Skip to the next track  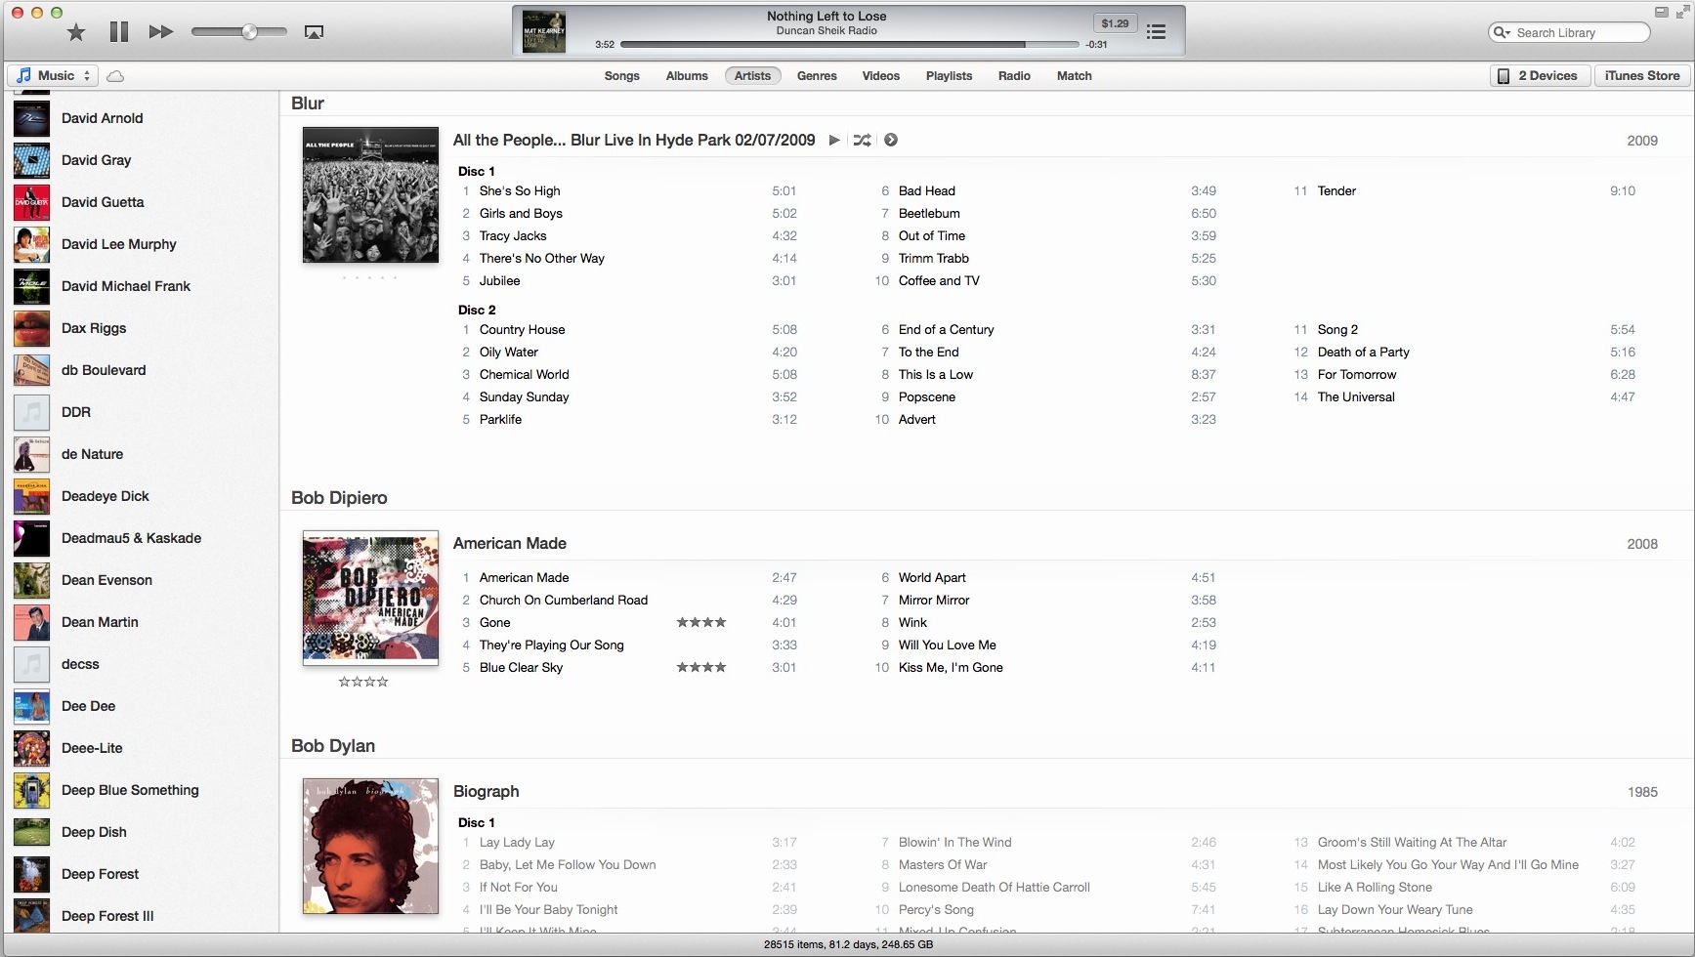pos(161,32)
